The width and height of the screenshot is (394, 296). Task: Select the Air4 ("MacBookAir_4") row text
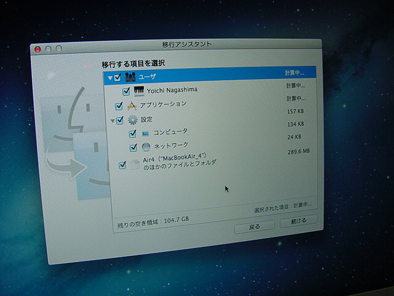click(x=180, y=162)
